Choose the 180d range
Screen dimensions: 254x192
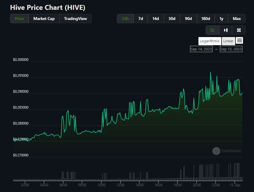[x=206, y=19]
